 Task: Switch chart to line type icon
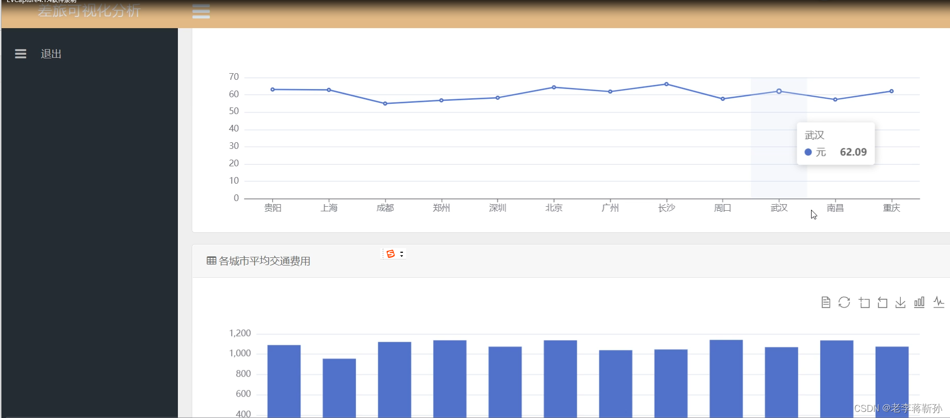939,302
